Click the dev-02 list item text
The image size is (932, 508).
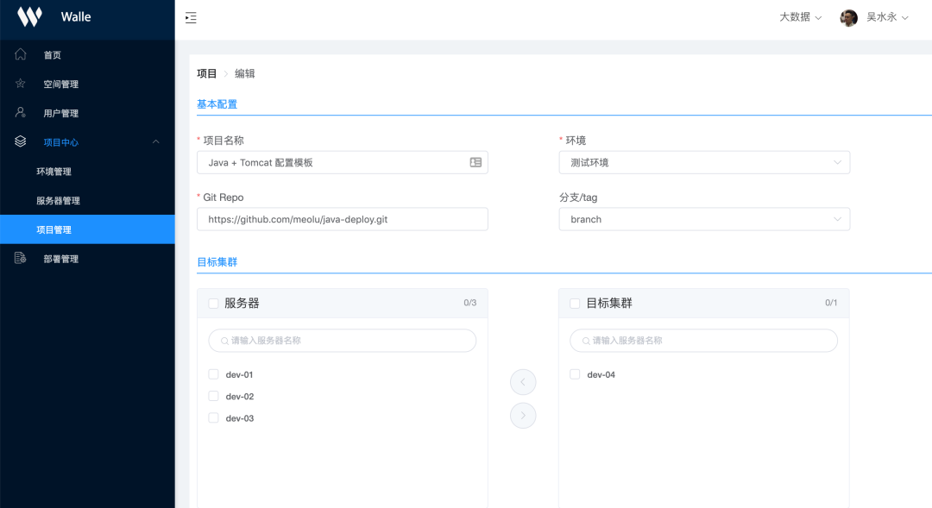[x=240, y=396]
